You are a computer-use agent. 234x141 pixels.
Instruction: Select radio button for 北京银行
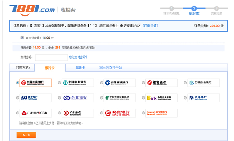pyautogui.click(x=101, y=113)
